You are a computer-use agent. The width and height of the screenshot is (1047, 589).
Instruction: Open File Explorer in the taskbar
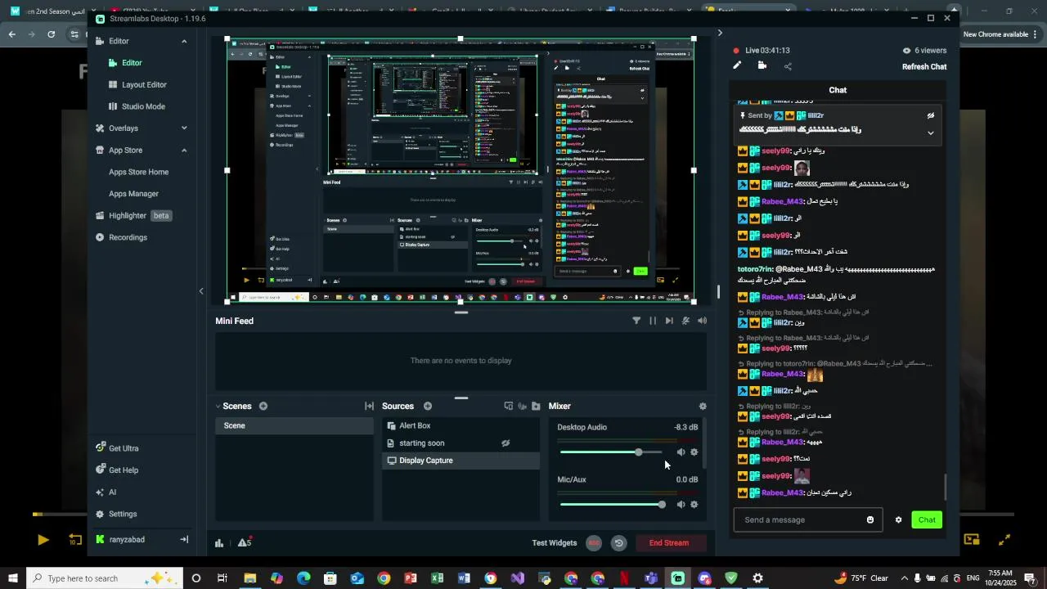point(250,578)
